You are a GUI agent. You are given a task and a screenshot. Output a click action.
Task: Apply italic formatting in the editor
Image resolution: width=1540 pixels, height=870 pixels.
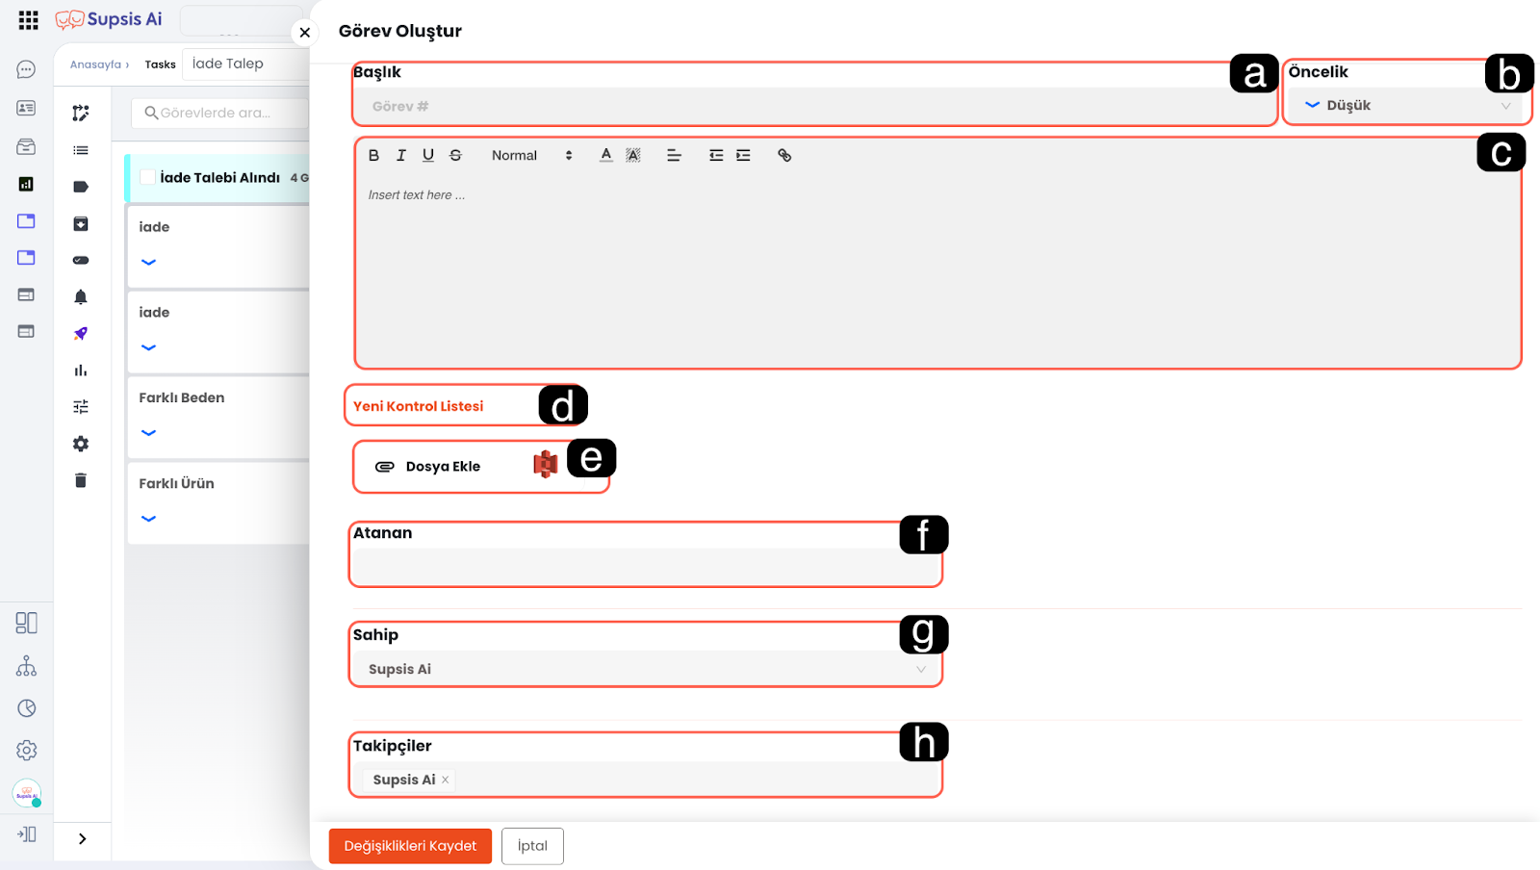tap(401, 155)
